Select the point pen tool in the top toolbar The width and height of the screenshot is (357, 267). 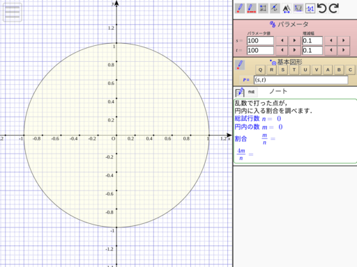coord(240,8)
